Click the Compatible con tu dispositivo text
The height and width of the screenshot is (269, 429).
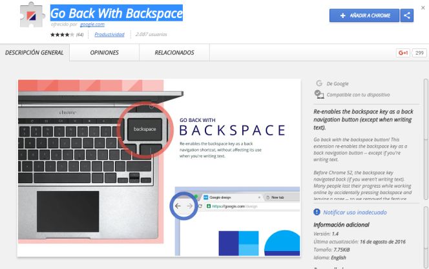click(x=358, y=95)
